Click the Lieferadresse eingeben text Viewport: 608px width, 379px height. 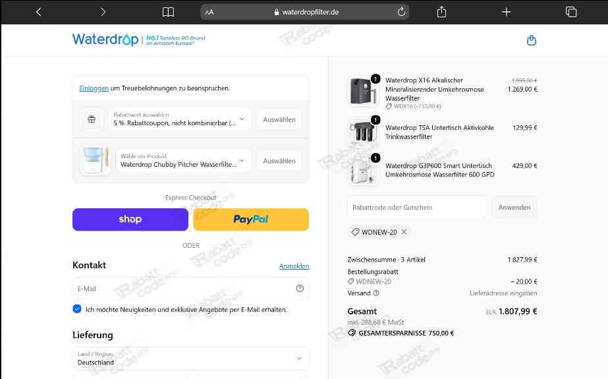[x=503, y=293]
